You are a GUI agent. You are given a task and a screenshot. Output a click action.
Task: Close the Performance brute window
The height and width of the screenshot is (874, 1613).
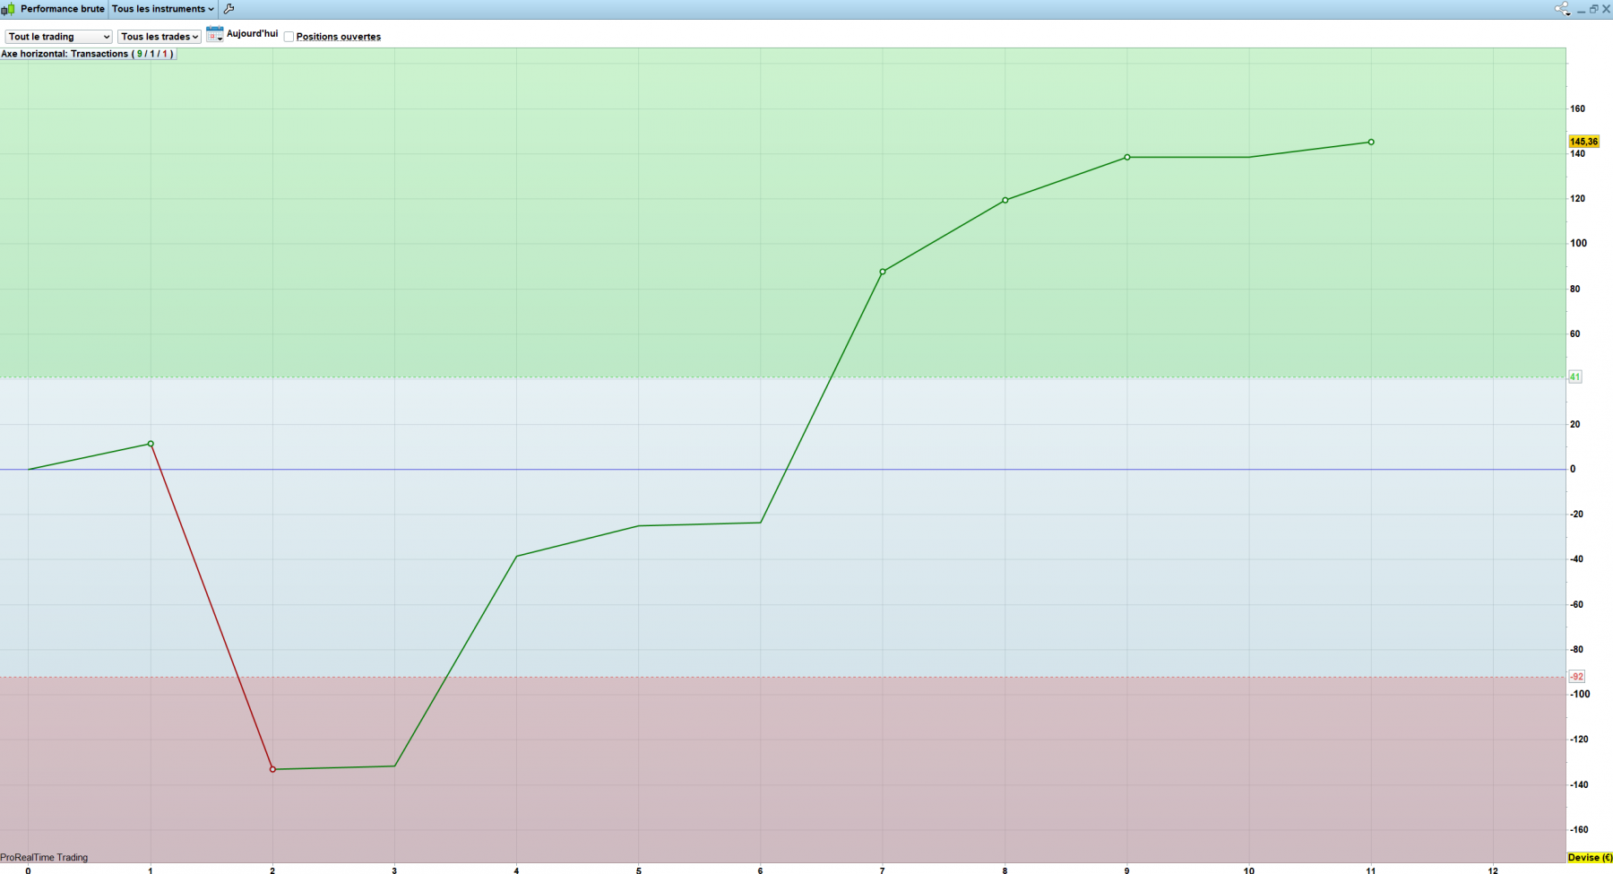point(1606,9)
